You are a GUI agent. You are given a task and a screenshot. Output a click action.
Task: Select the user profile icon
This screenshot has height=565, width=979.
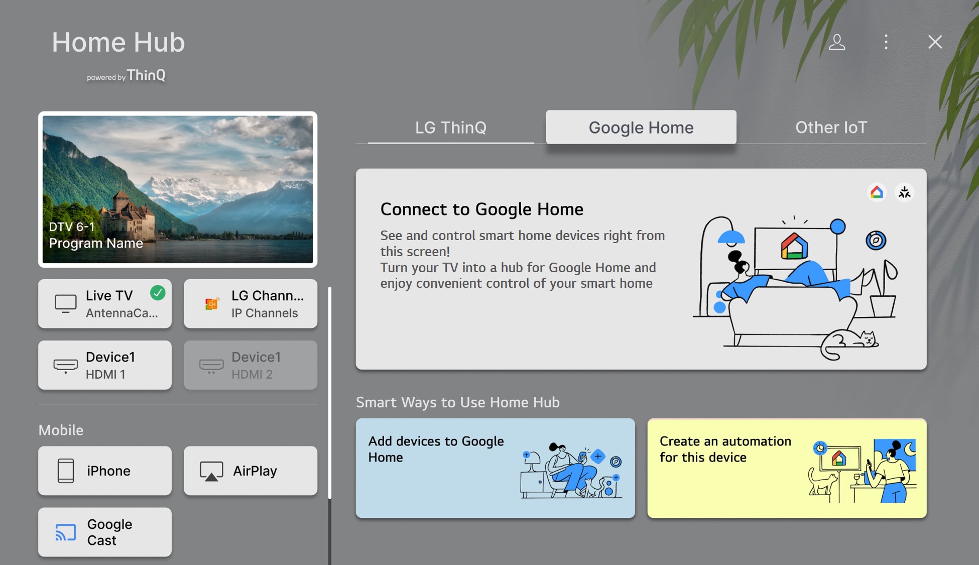(838, 42)
